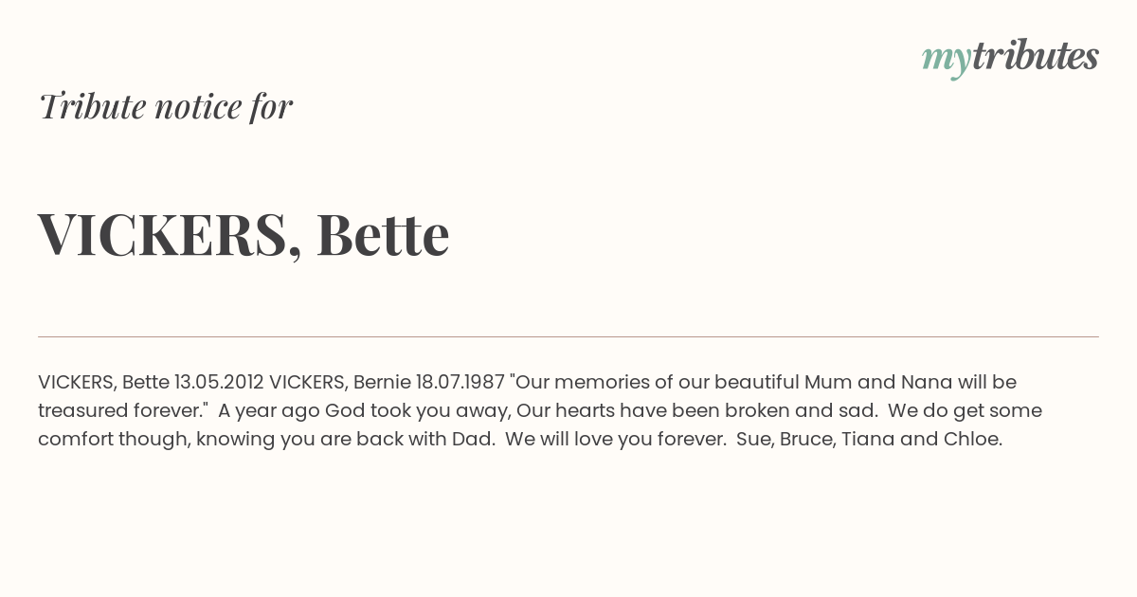Click the date 13.05.2012 in the notice
1137x597 pixels.
click(x=219, y=382)
